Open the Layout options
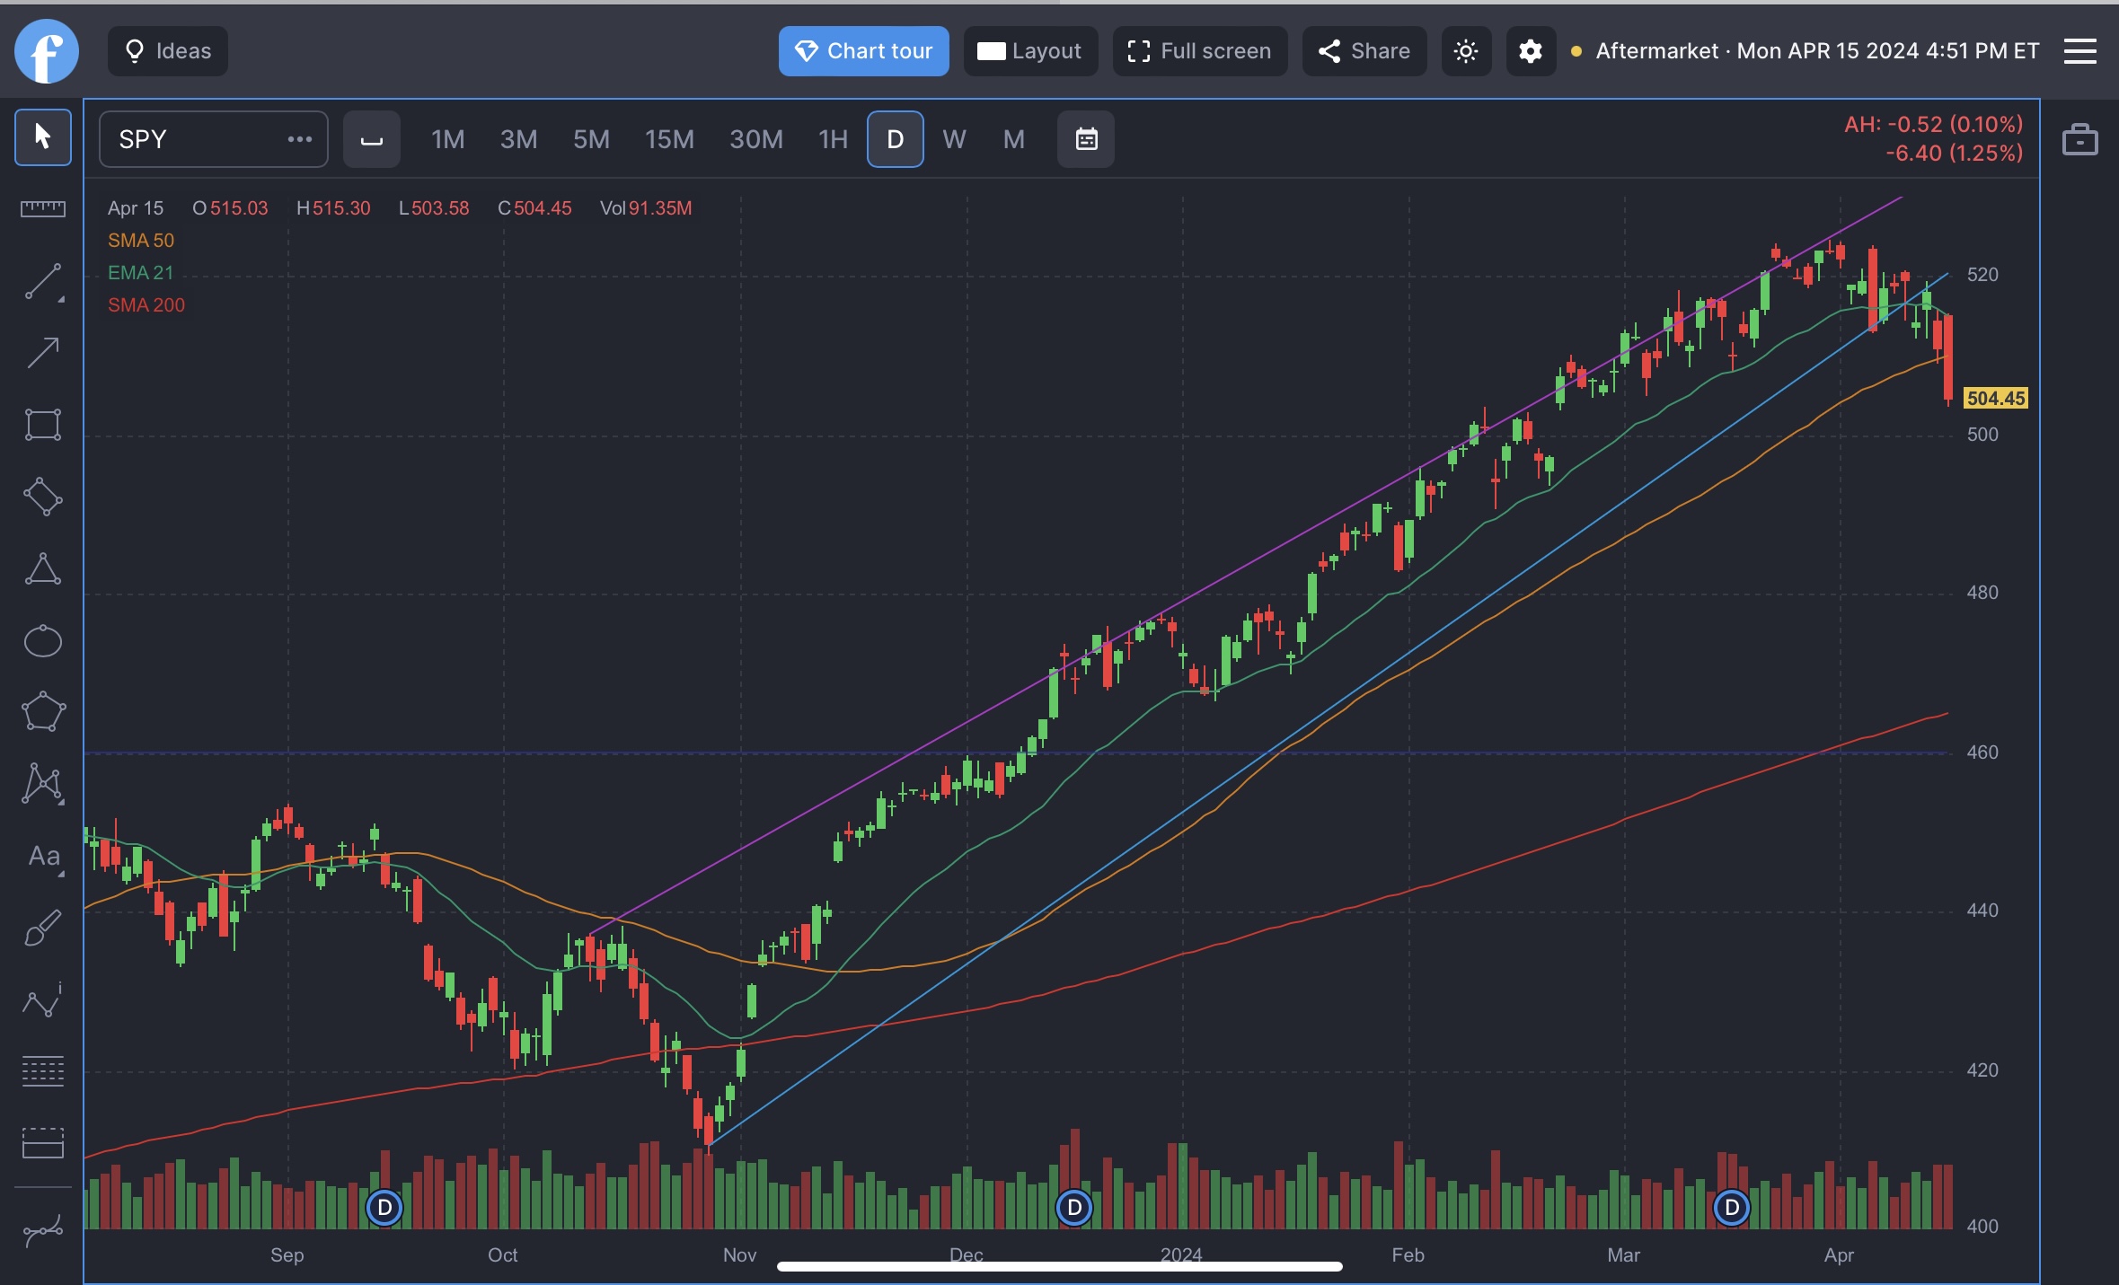Viewport: 2119px width, 1285px height. pyautogui.click(x=1030, y=51)
